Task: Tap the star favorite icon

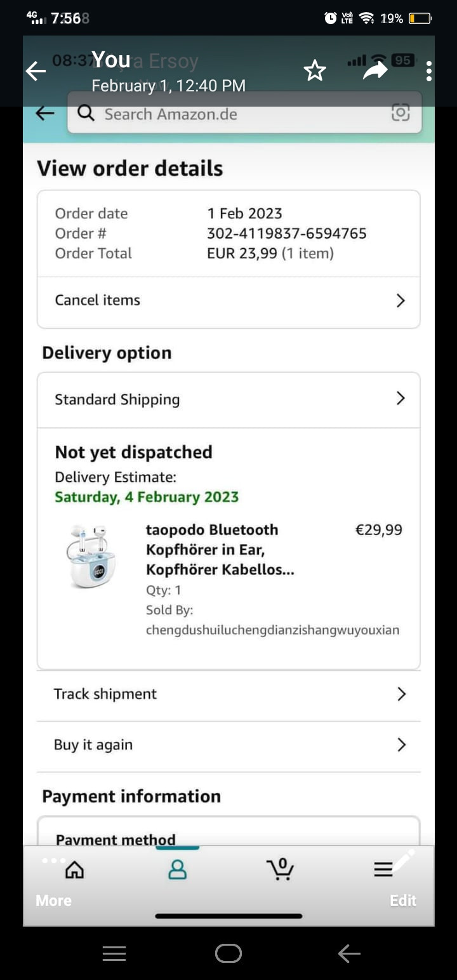Action: [x=315, y=71]
